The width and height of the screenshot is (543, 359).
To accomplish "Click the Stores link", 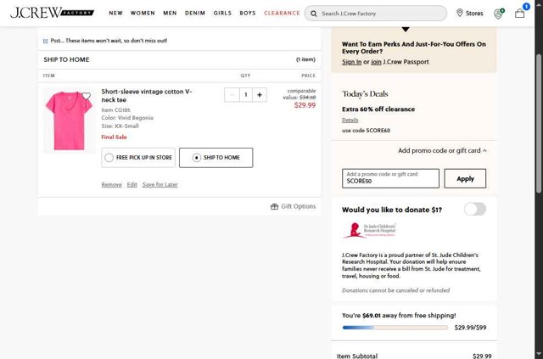I will 469,14.
